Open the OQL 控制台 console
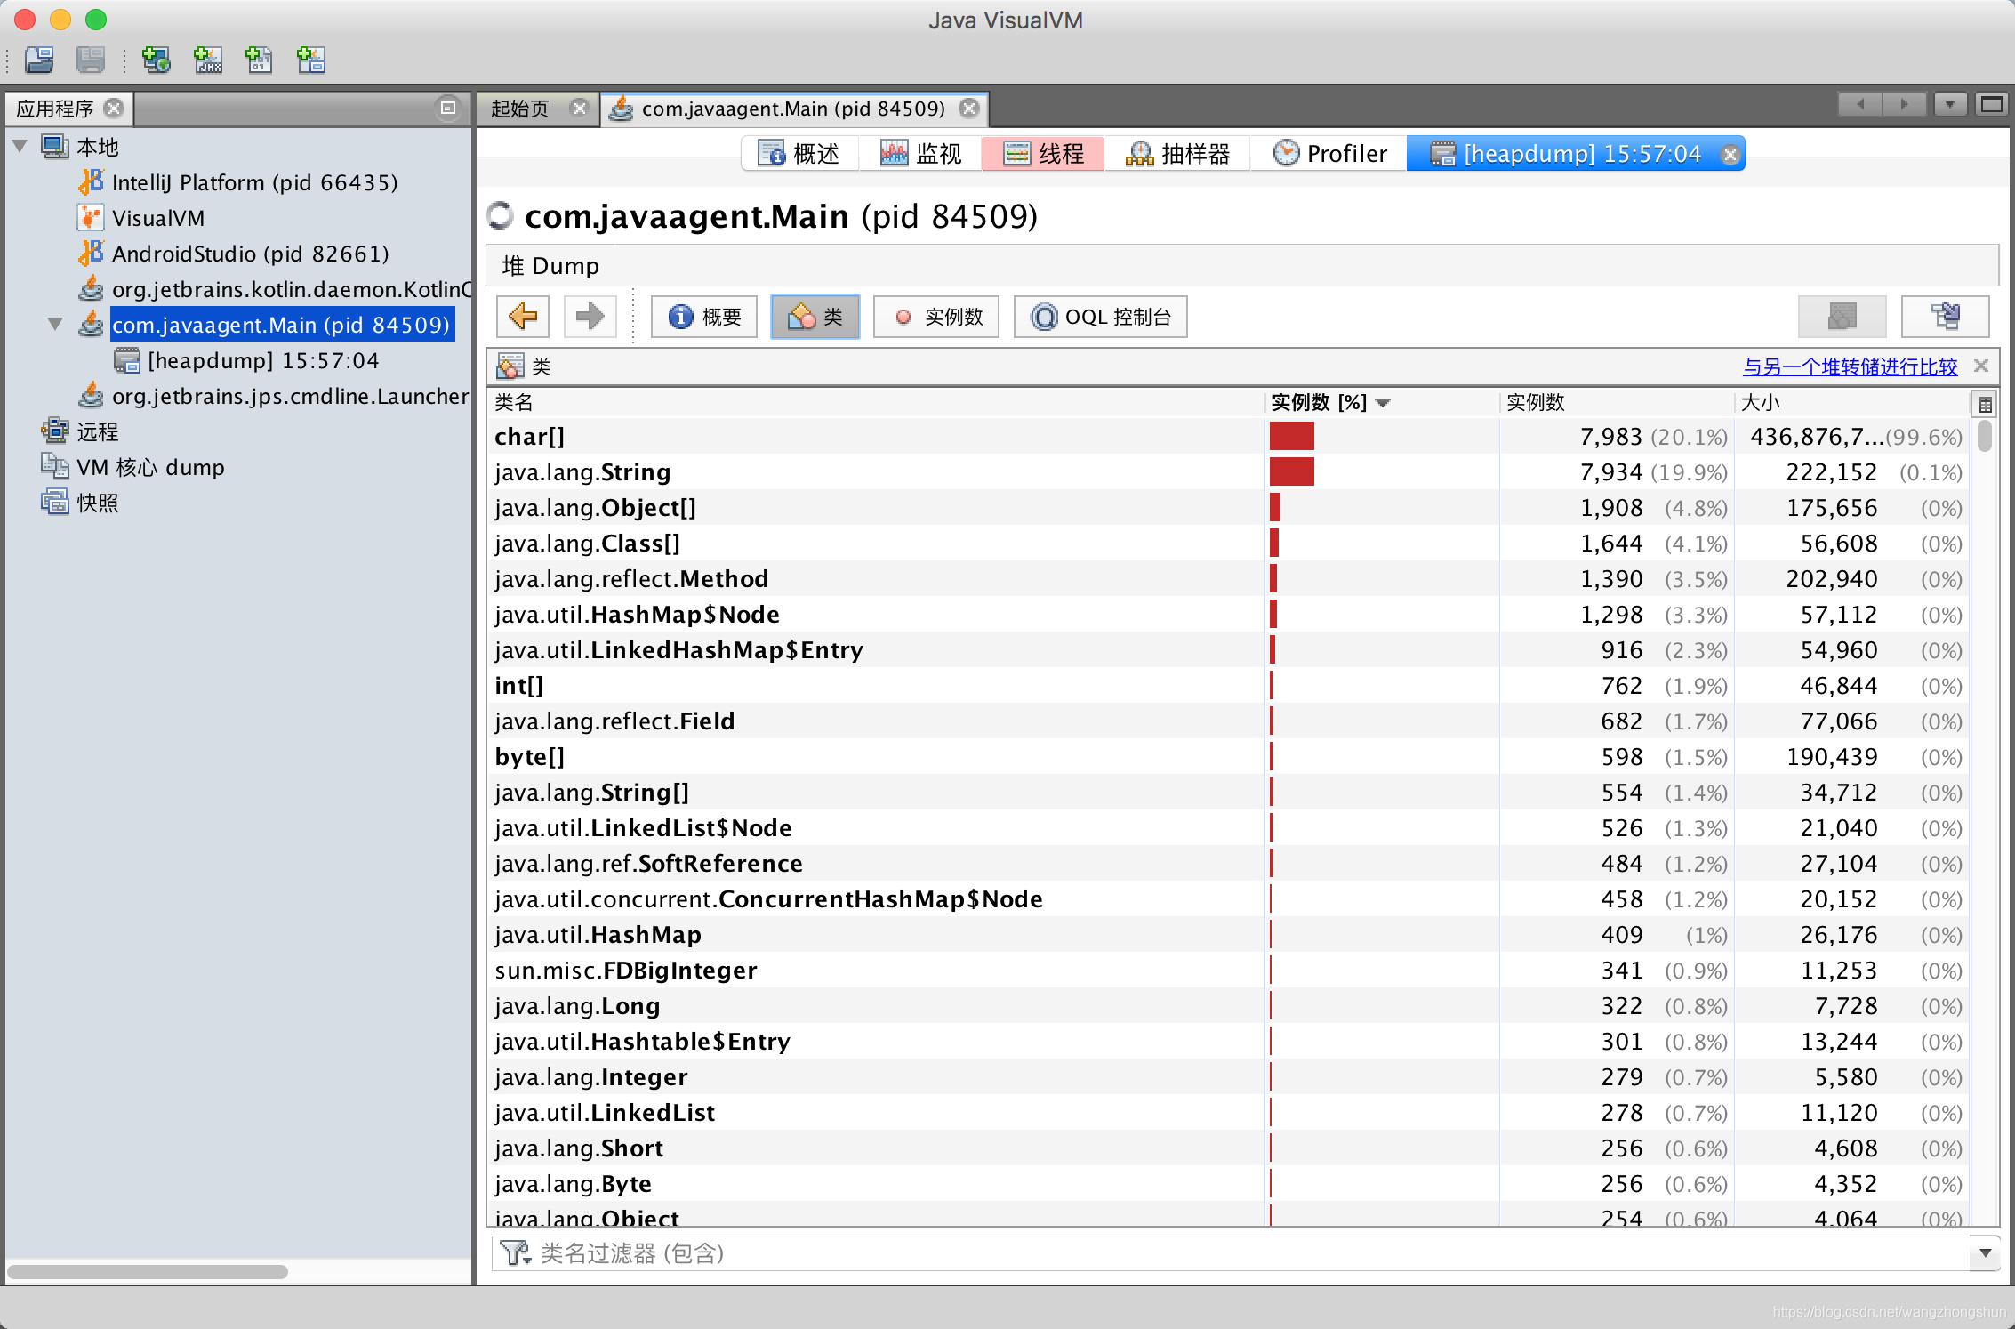 1101,317
